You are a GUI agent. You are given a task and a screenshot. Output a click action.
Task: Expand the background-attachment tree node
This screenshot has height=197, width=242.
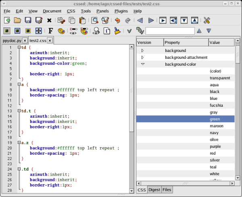coord(142,58)
